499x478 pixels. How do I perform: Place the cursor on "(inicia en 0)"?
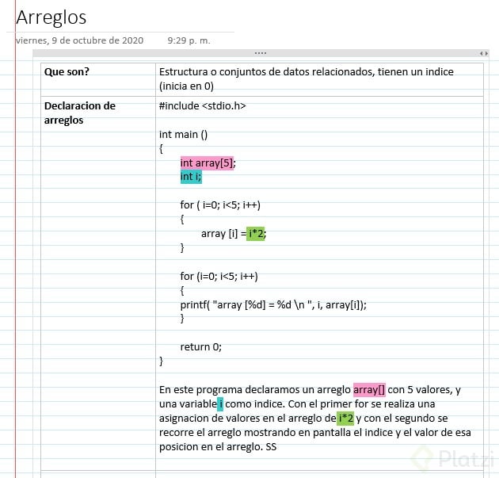point(186,86)
